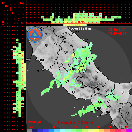Click the TR city label on map

69,65
